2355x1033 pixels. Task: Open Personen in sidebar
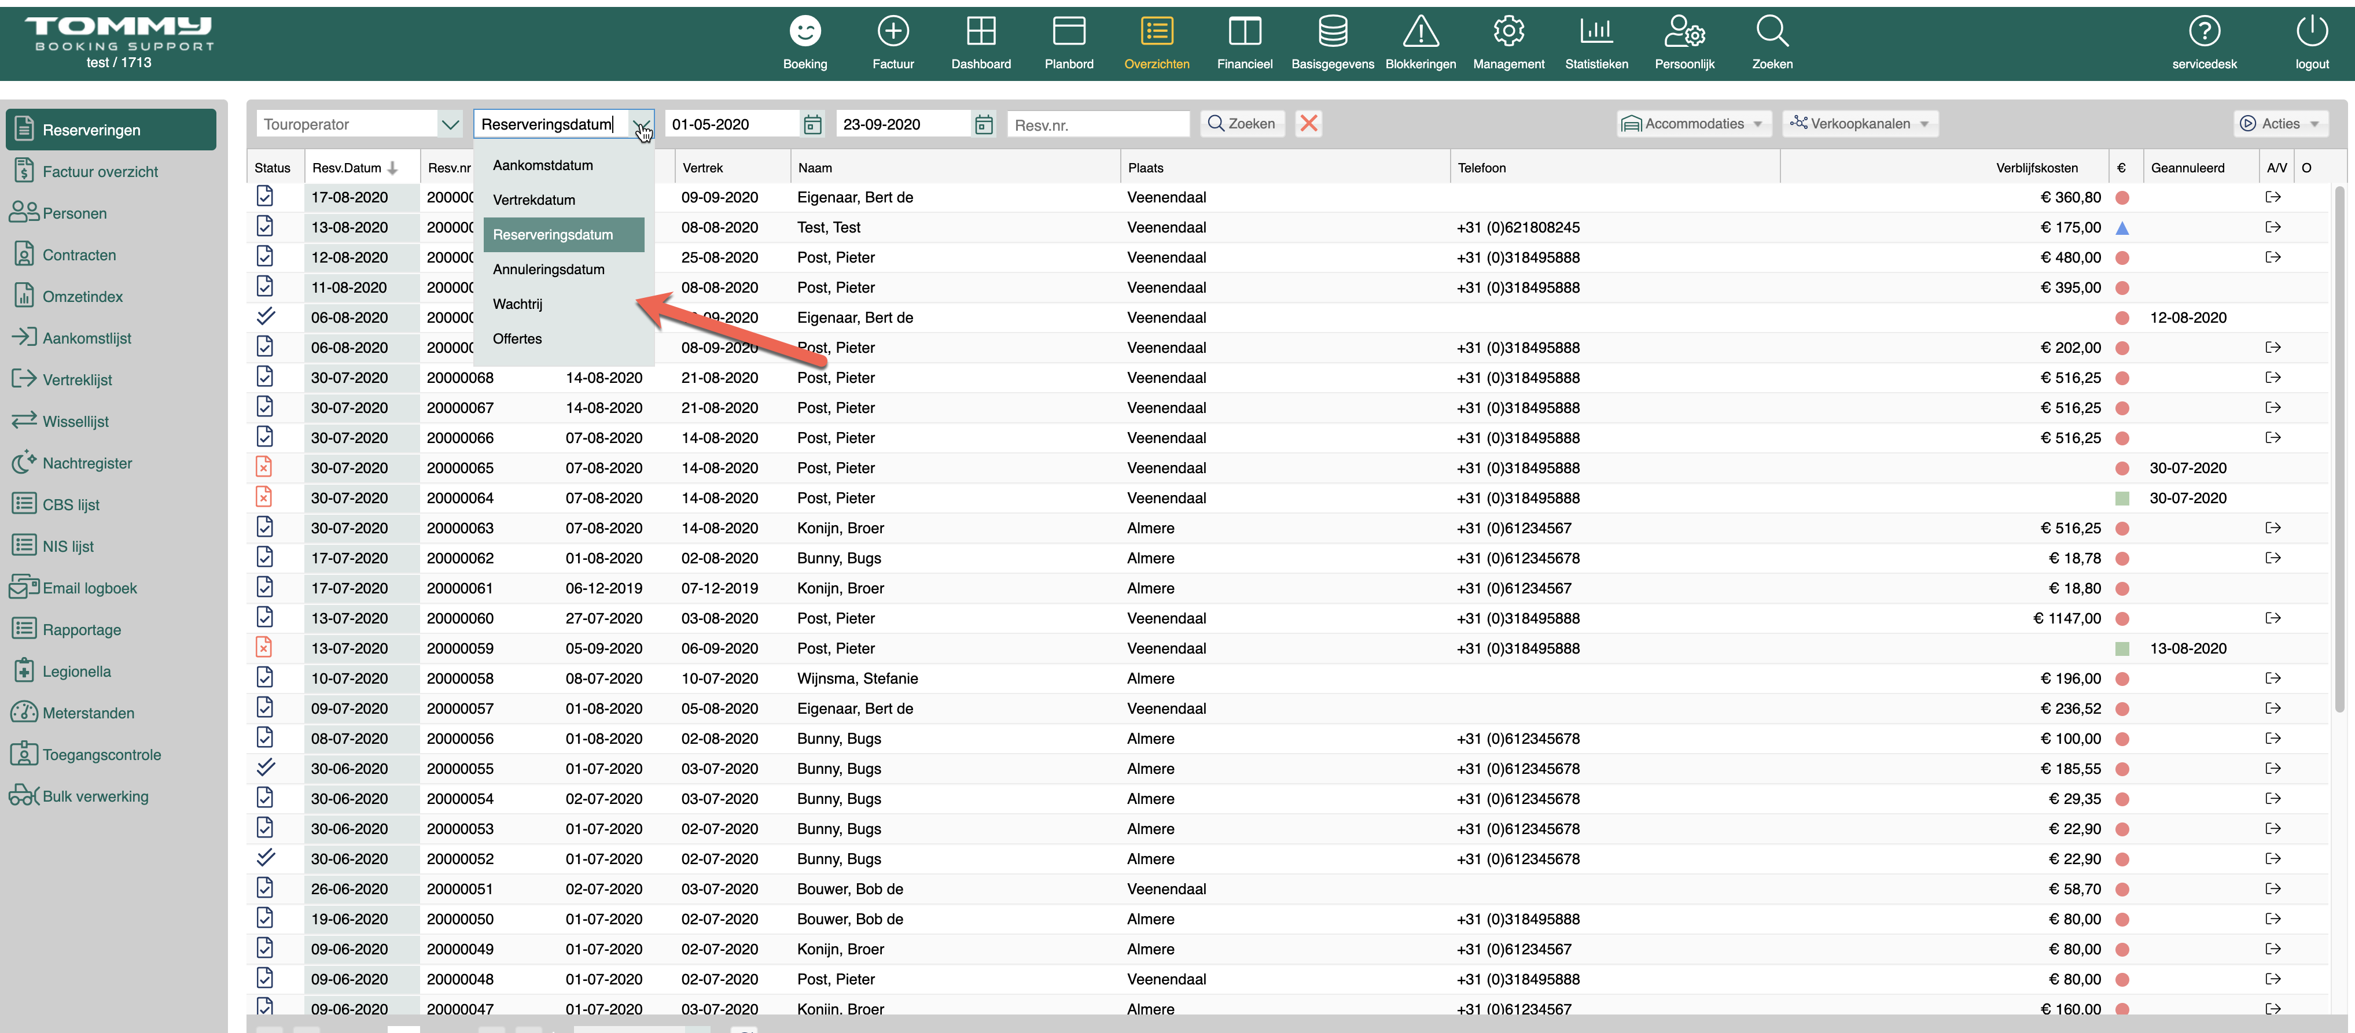(111, 213)
